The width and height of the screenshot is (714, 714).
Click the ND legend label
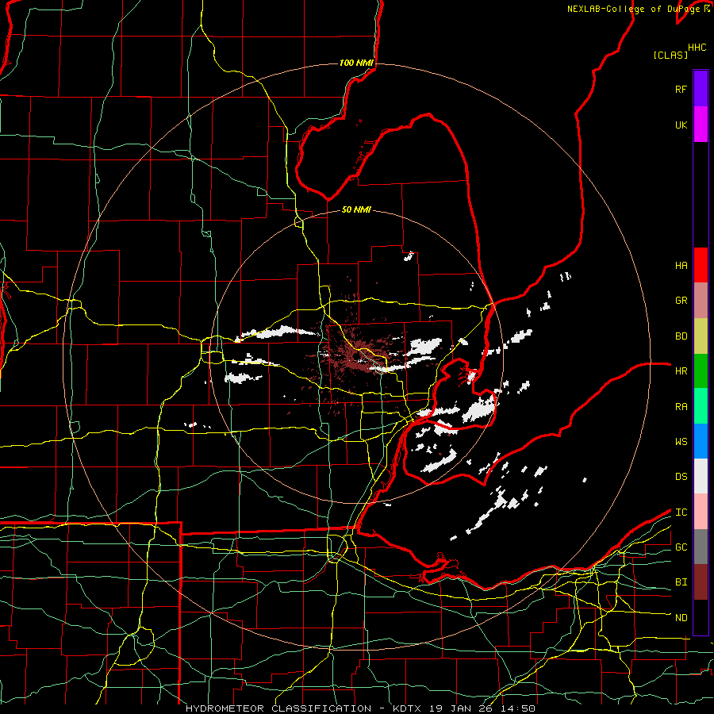(681, 618)
